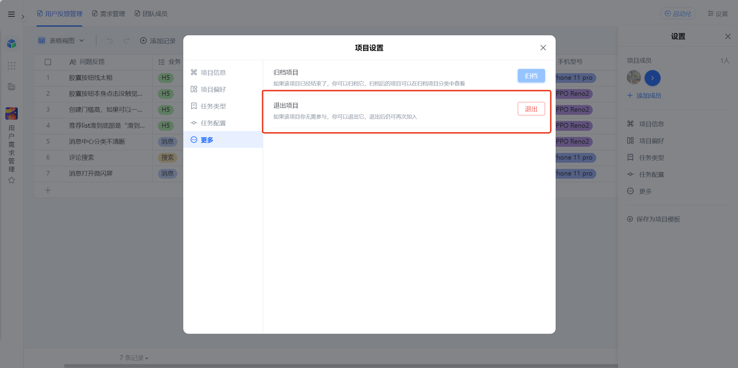The height and width of the screenshot is (368, 738).
Task: Click the 业务 column header
Action: 170,62
